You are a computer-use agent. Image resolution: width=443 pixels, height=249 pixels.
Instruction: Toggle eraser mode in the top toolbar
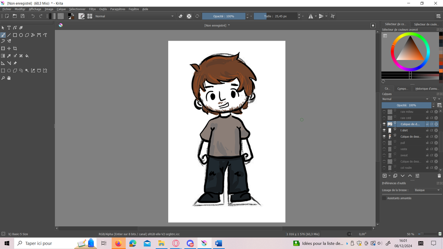click(181, 16)
